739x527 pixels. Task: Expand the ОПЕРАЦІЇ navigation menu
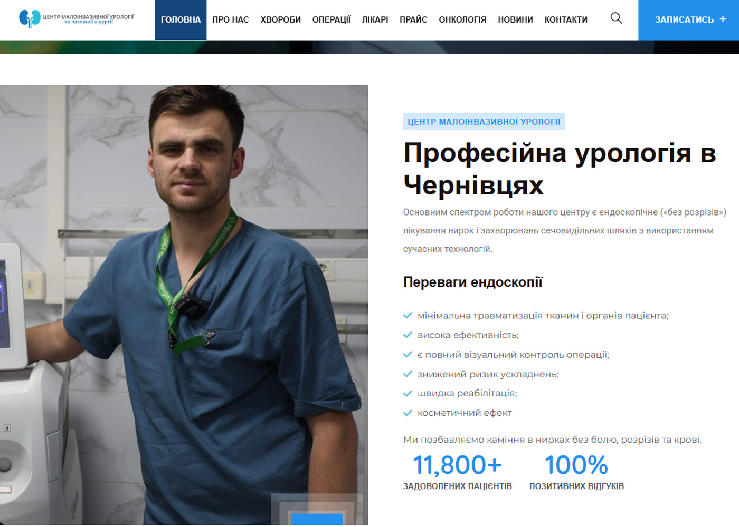331,19
